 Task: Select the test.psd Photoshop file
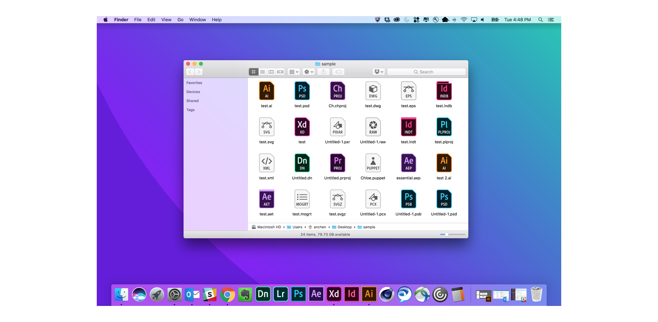[x=302, y=91]
